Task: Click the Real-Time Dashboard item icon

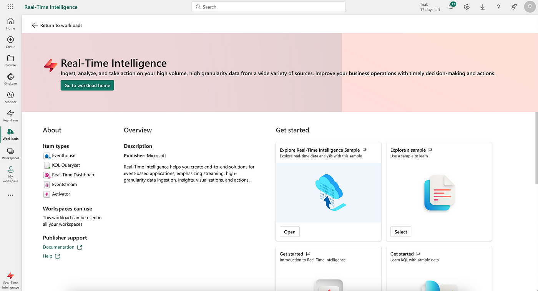Action: coord(46,175)
